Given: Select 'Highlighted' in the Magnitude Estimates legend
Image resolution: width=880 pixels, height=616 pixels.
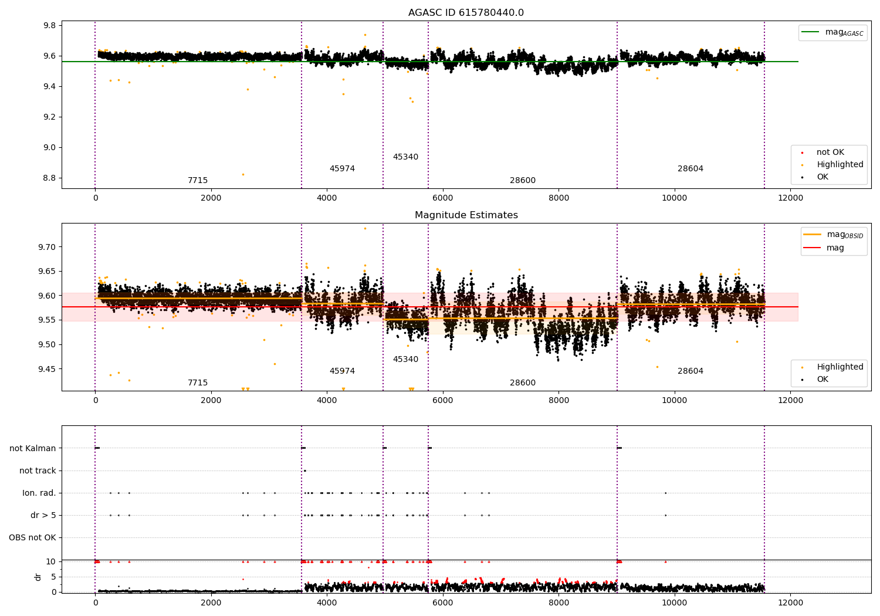Looking at the screenshot, I should pyautogui.click(x=832, y=367).
